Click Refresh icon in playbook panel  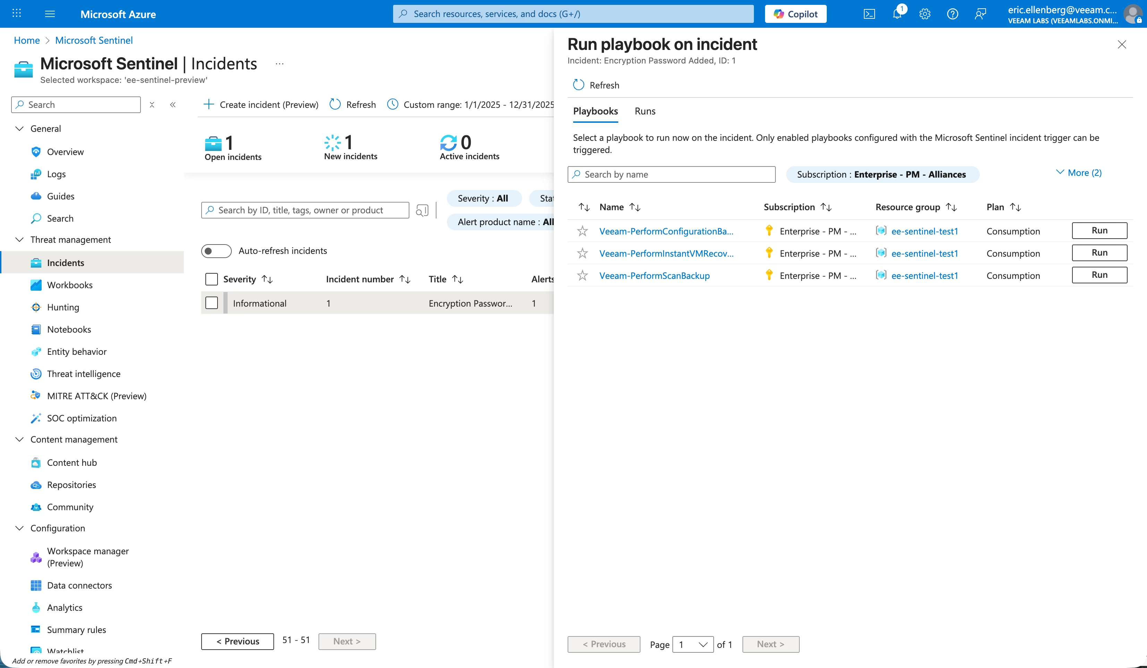pos(578,85)
